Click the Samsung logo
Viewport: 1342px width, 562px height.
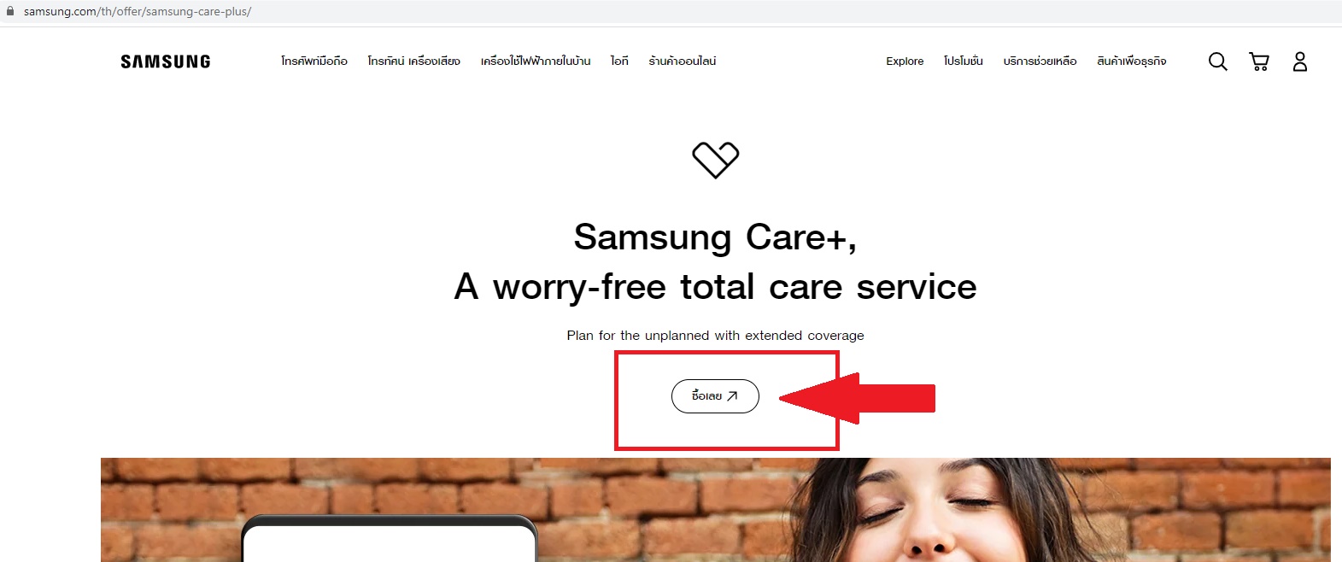point(166,61)
